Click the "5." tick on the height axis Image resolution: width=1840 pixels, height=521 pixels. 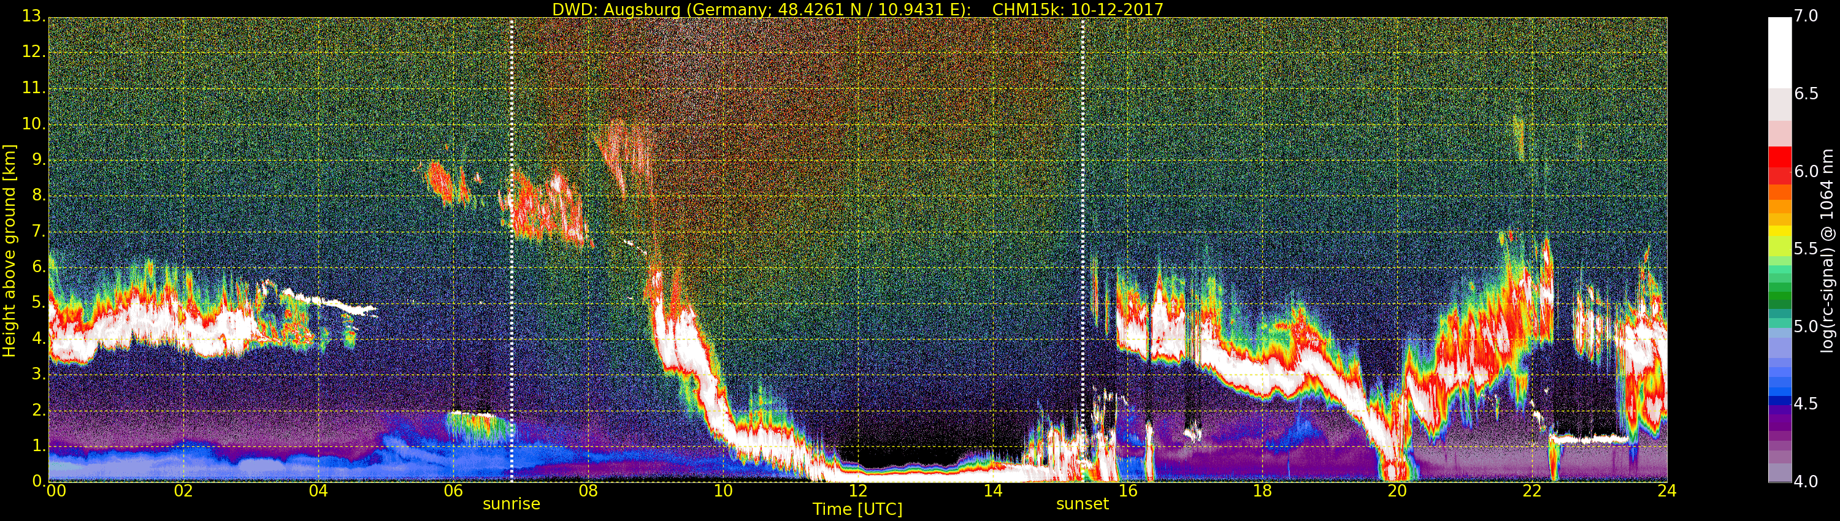pos(39,303)
